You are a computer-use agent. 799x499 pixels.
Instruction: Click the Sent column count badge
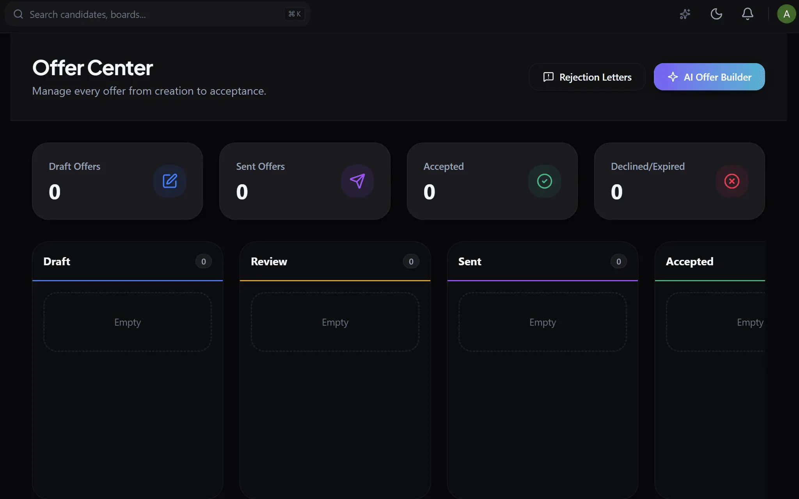click(x=619, y=261)
